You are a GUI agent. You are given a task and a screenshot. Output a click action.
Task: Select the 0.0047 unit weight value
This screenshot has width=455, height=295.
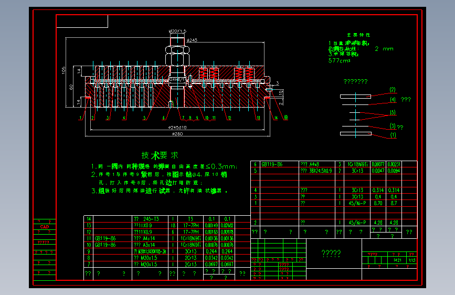(378, 171)
